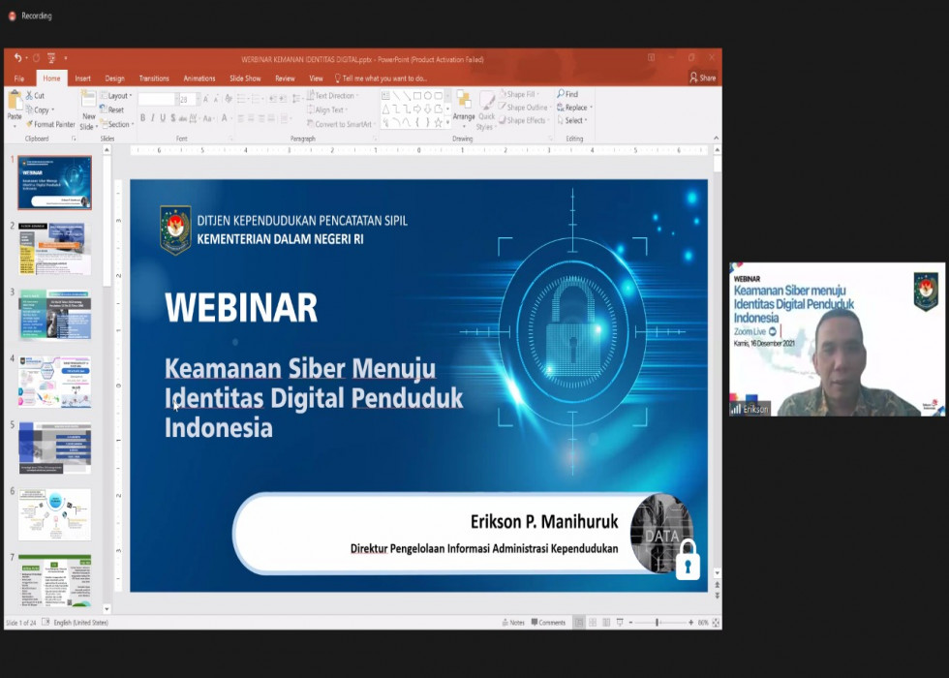Viewport: 949px width, 678px height.
Task: Start Slide Show from status bar
Action: (620, 623)
